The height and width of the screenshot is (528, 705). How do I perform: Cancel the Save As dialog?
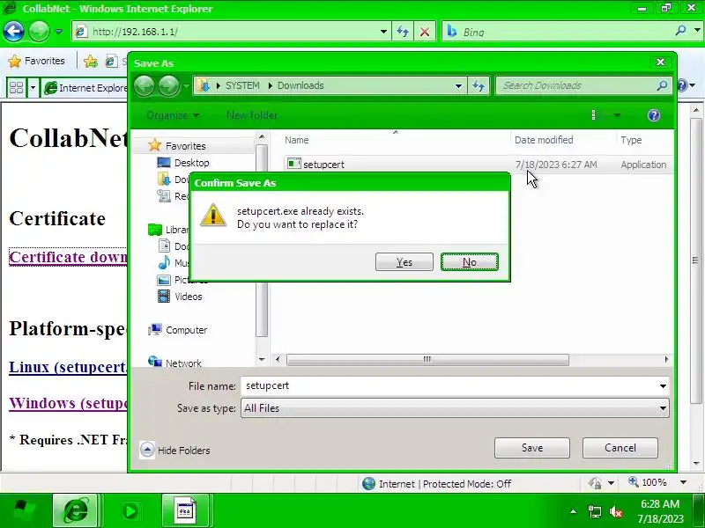pos(620,448)
